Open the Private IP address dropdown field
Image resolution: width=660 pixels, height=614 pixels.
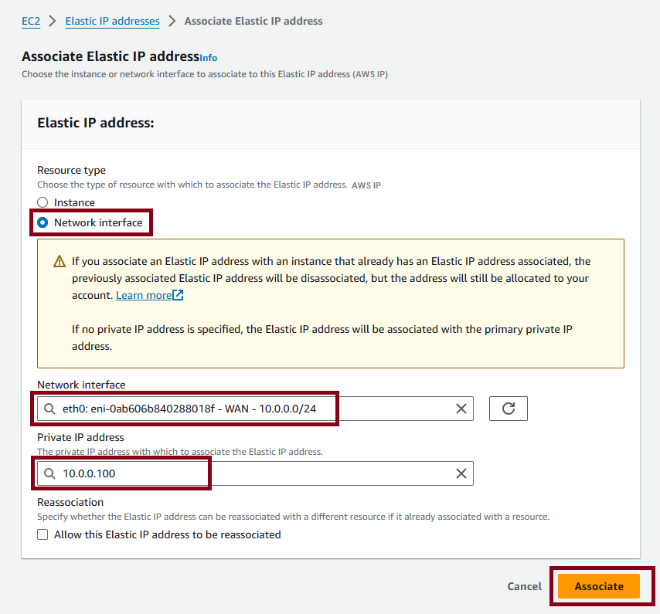pyautogui.click(x=255, y=473)
